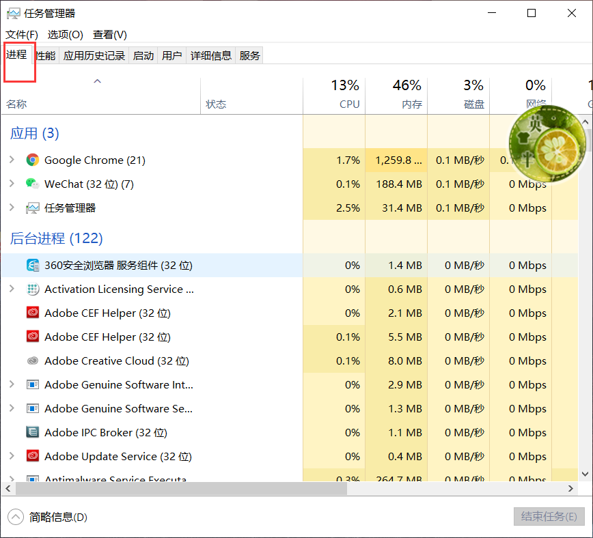Image resolution: width=593 pixels, height=538 pixels.
Task: Collapse to 简略信息 view with the arrow
Action: (x=16, y=517)
